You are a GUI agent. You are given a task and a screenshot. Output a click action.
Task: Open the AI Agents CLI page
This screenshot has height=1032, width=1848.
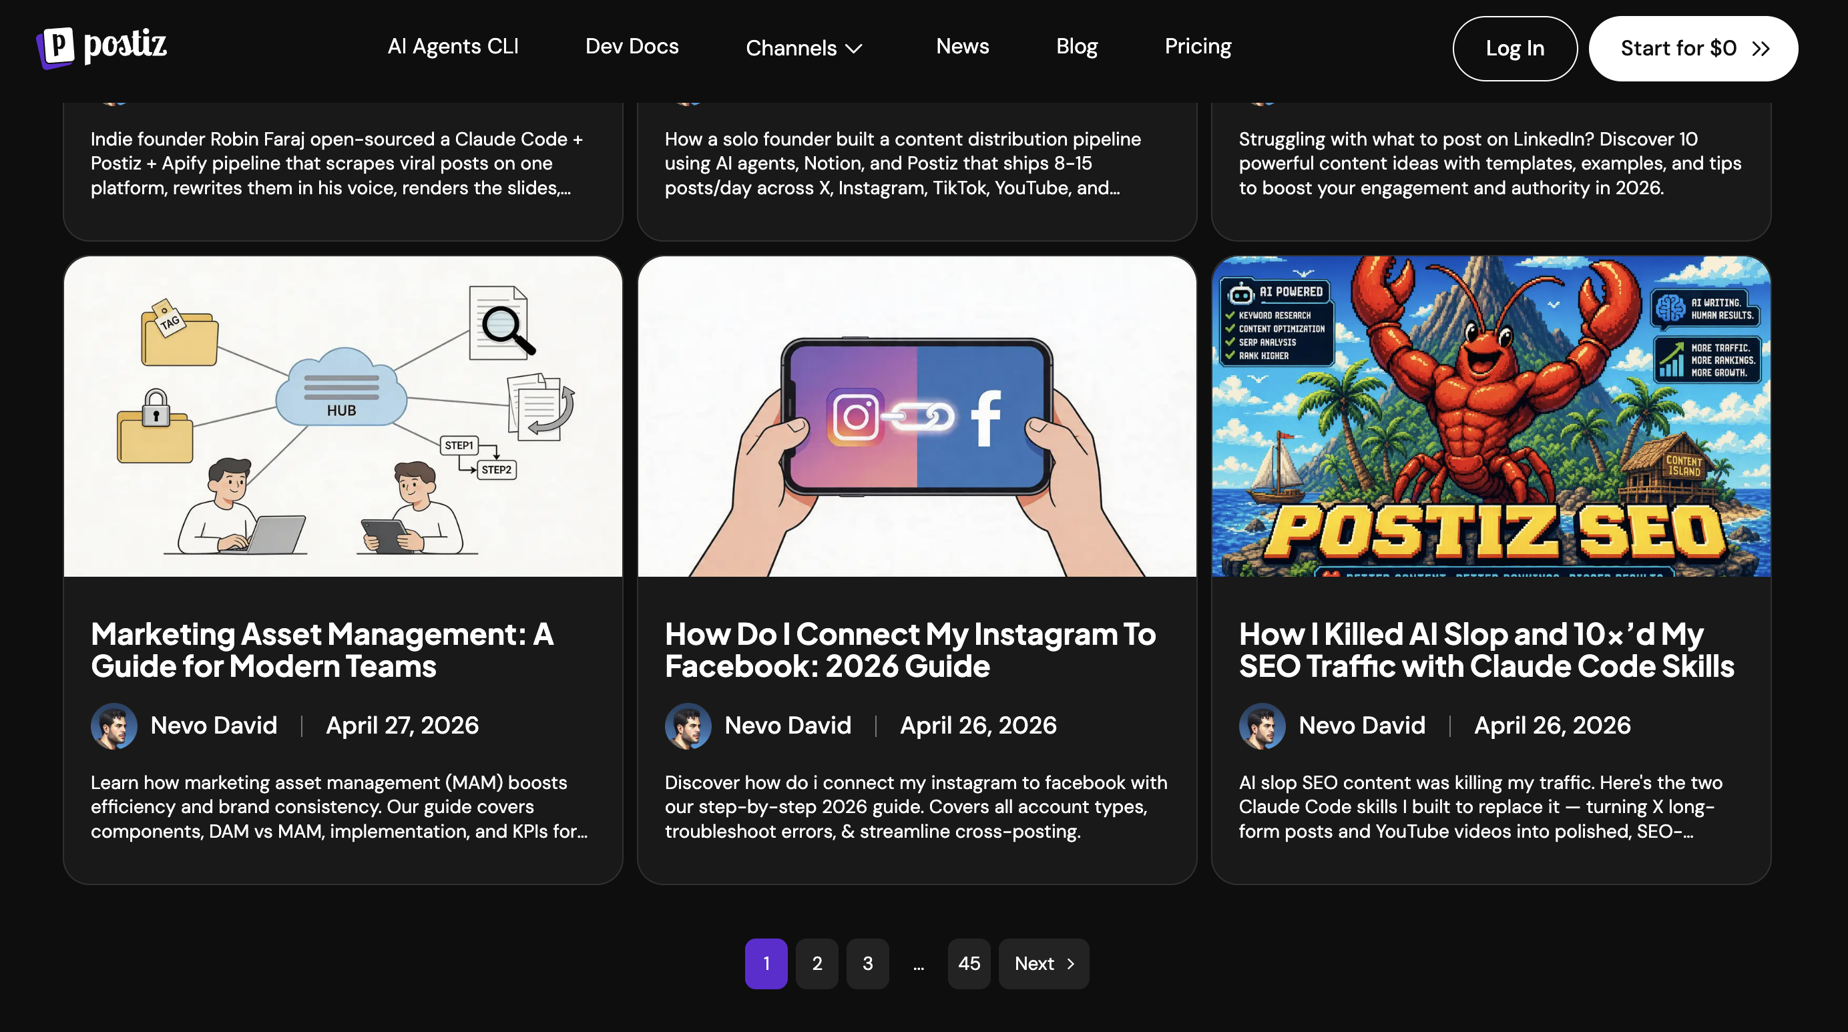pyautogui.click(x=453, y=47)
